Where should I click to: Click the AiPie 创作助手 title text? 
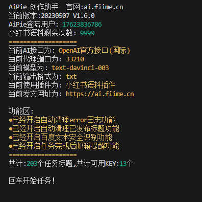pyautogui.click(x=33, y=7)
